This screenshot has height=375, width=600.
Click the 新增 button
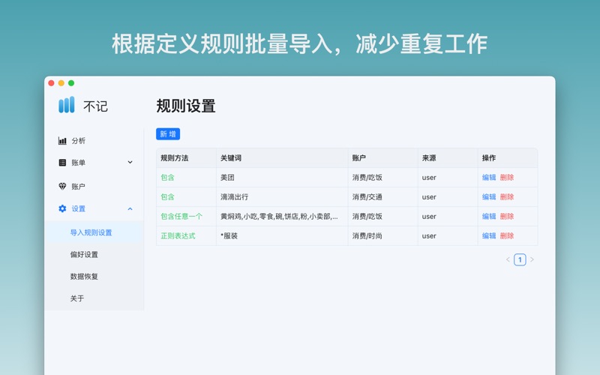tap(168, 134)
